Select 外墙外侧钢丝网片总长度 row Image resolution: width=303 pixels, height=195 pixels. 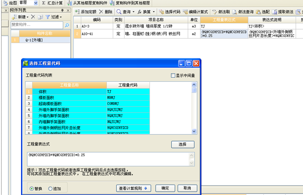point(88,128)
